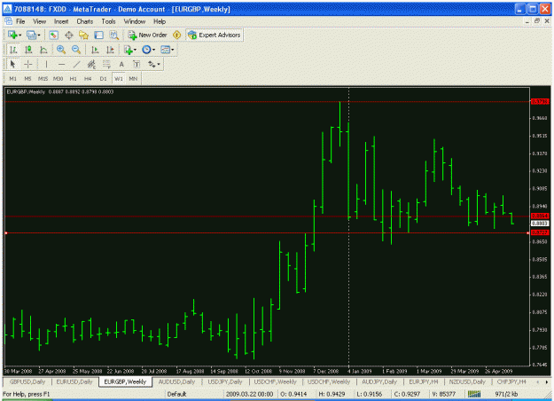Open the Data Window crosshair-target icon

[x=68, y=35]
